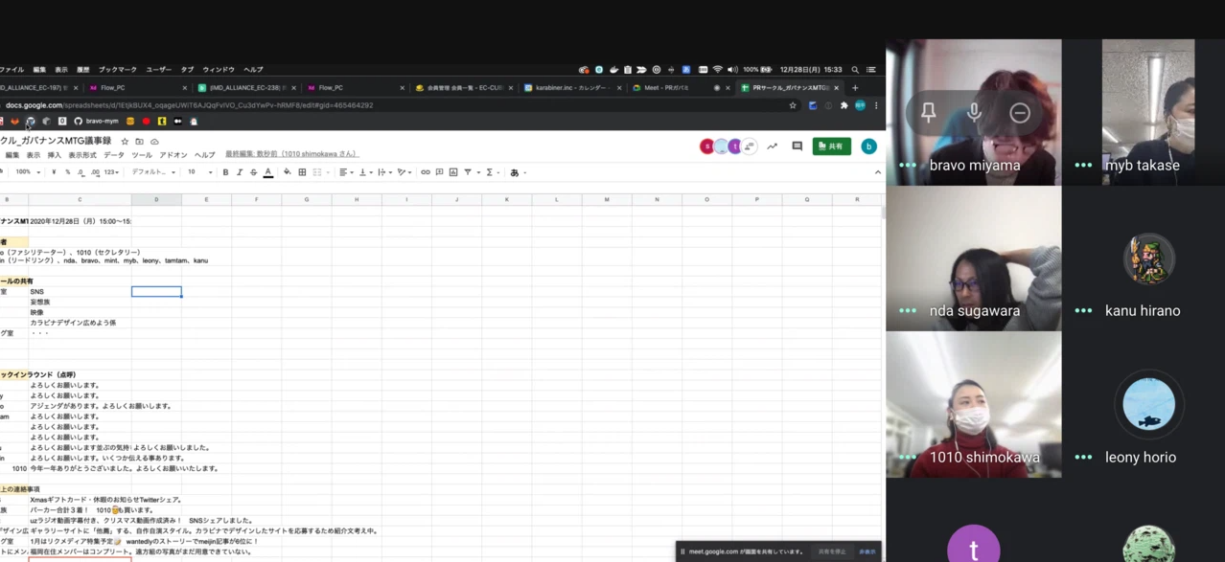The width and height of the screenshot is (1225, 562).
Task: Format as currency with the ¥ icon
Action: [x=54, y=172]
